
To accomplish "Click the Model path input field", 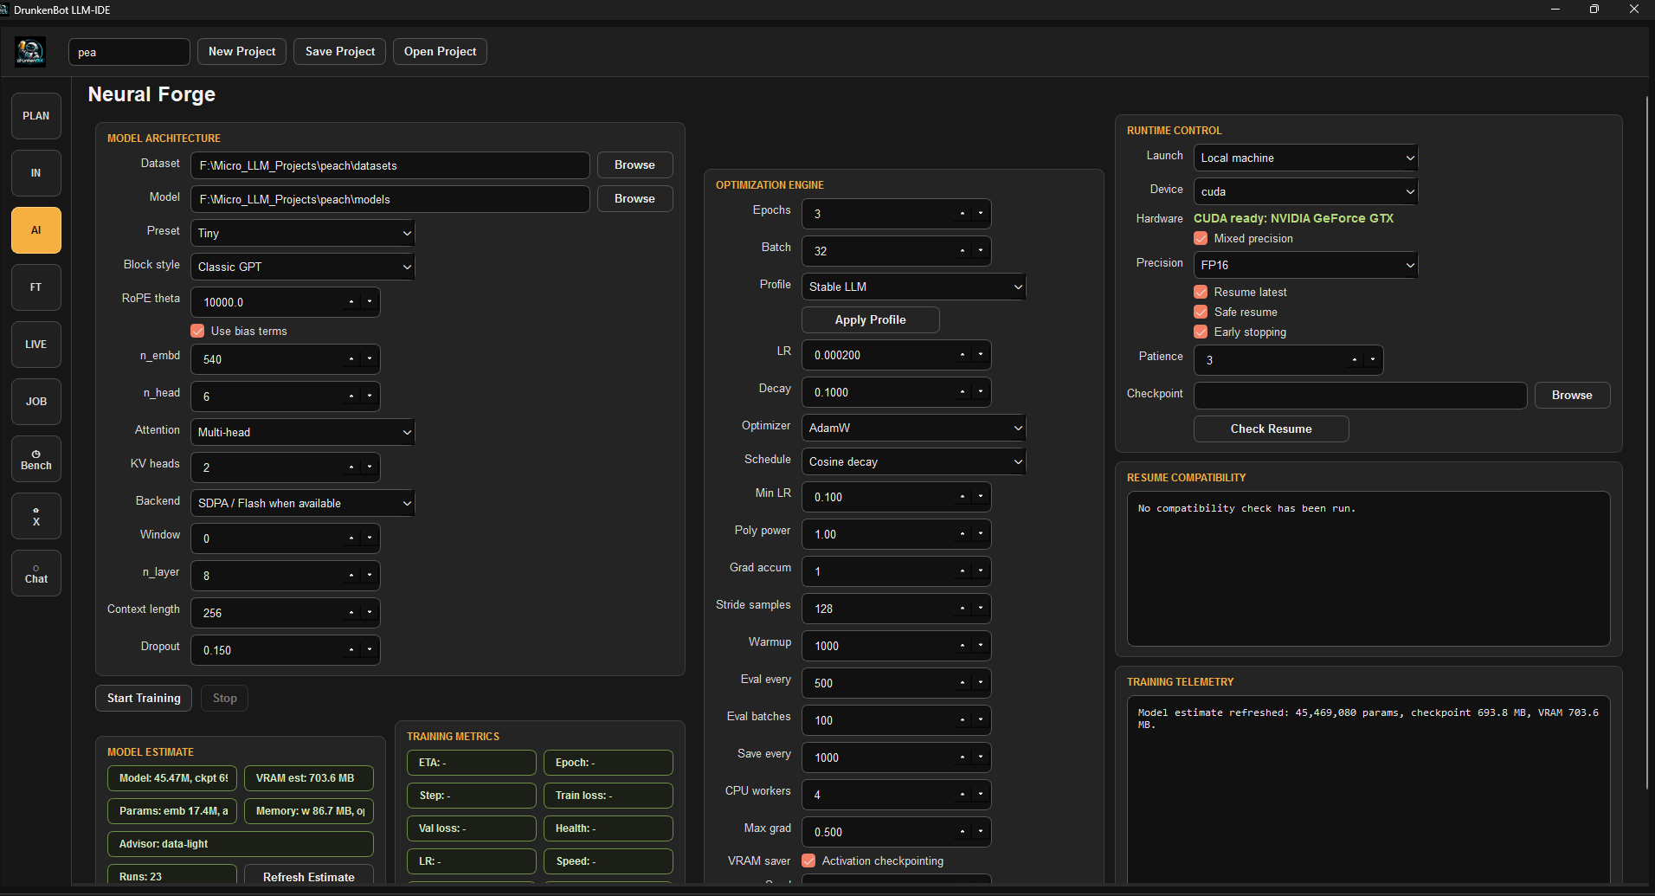I will [390, 199].
